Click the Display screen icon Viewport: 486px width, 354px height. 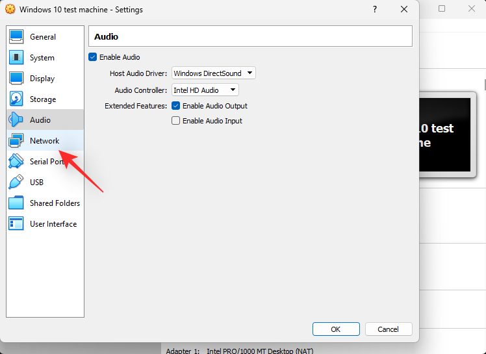(x=16, y=79)
